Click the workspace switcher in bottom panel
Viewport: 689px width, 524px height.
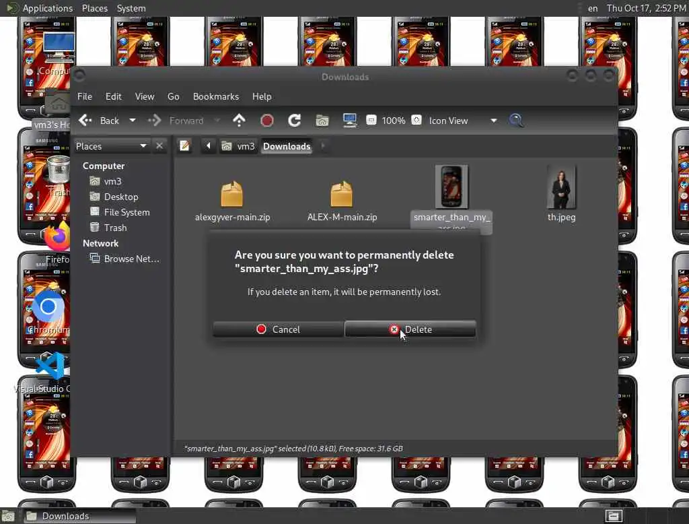pos(614,516)
